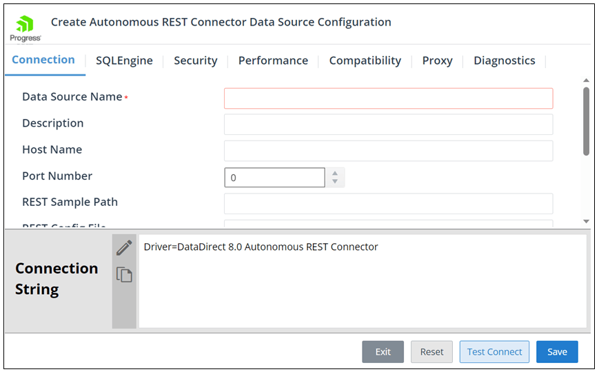Click into the Host Name field
Screen dimensions: 599x374
point(388,151)
